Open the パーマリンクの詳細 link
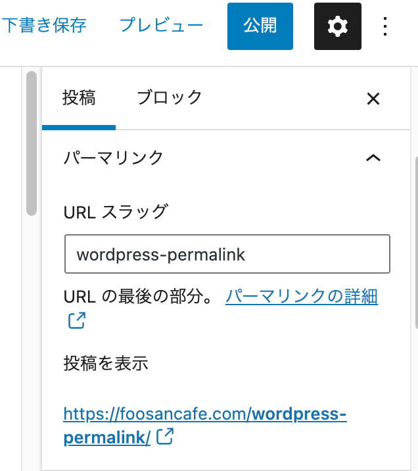The height and width of the screenshot is (471, 418). pyautogui.click(x=301, y=297)
